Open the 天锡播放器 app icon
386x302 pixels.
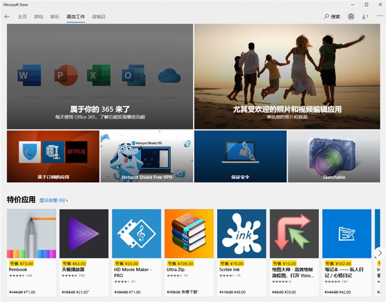[x=84, y=234]
